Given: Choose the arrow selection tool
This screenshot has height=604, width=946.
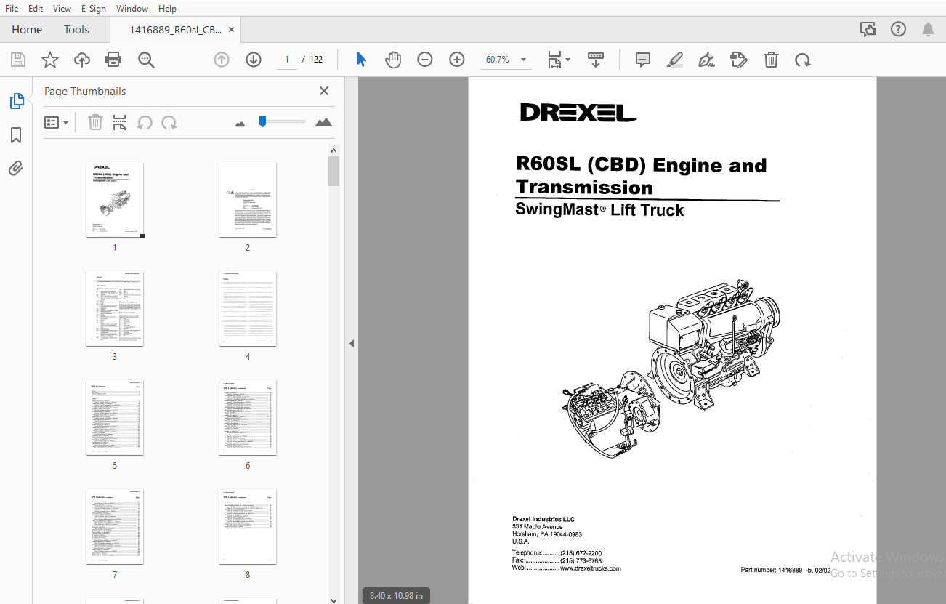Looking at the screenshot, I should (361, 60).
